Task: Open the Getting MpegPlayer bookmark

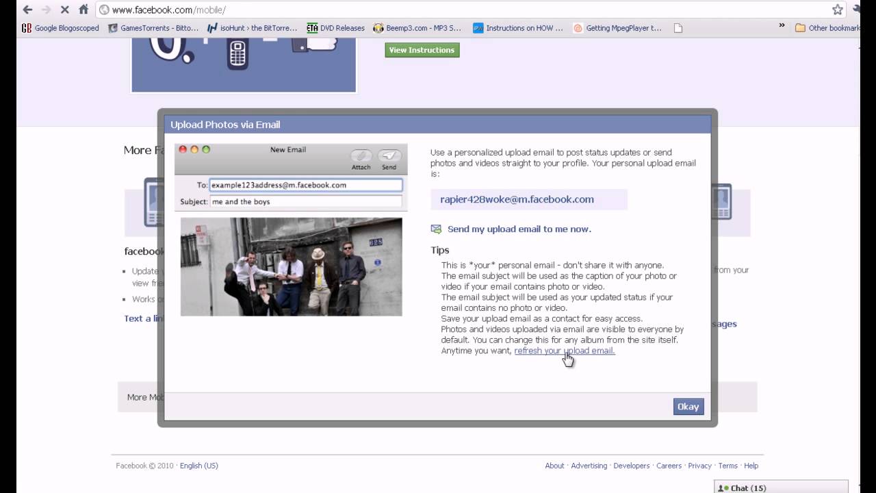Action: point(617,28)
